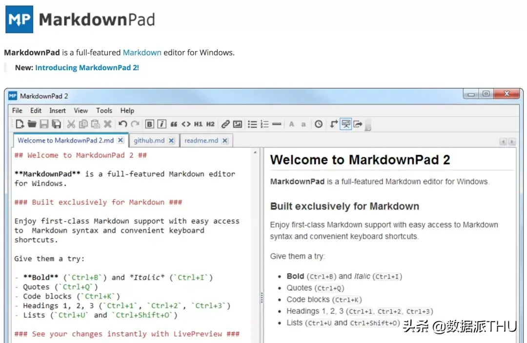Insert a blockquote using the quote icon

(174, 124)
